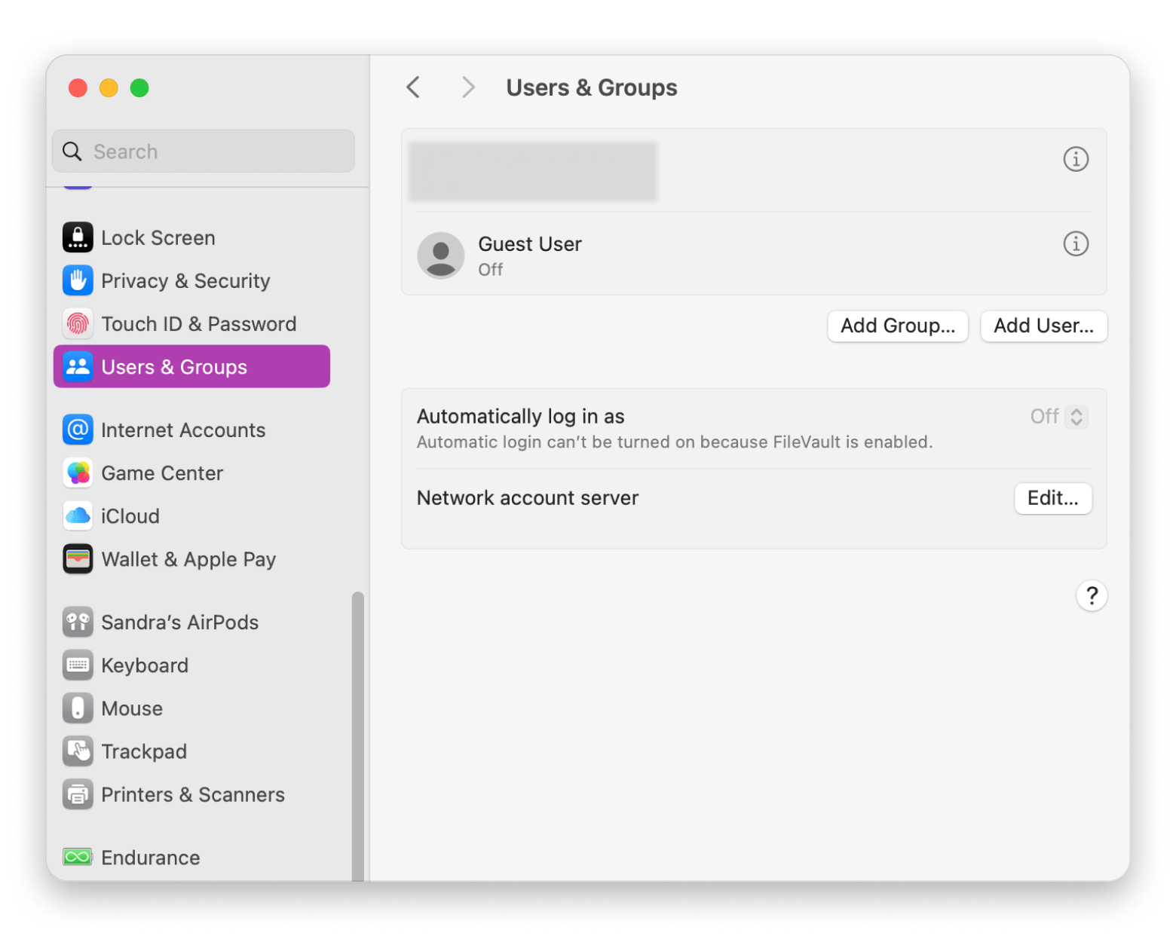Click the blurred user account row
1176x942 pixels.
pyautogui.click(x=754, y=170)
